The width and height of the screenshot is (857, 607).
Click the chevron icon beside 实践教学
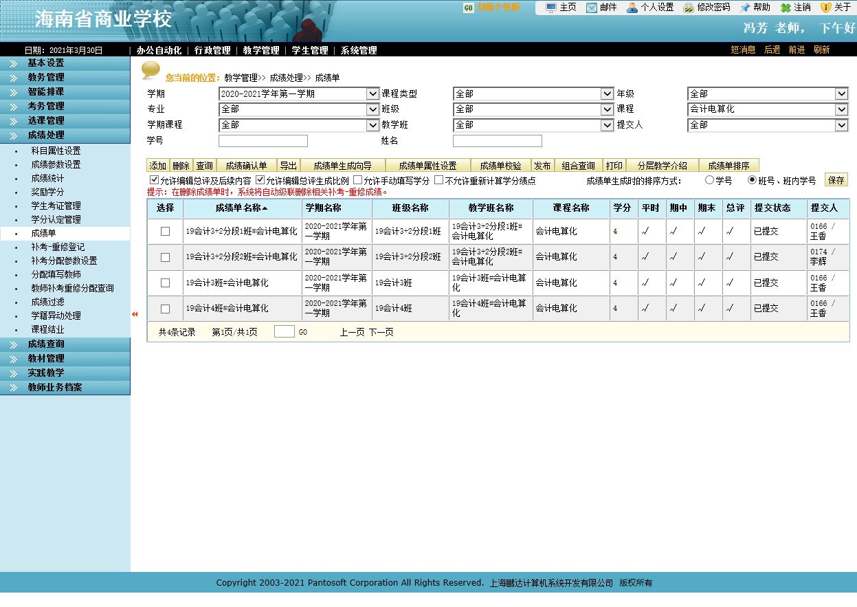pyautogui.click(x=14, y=373)
